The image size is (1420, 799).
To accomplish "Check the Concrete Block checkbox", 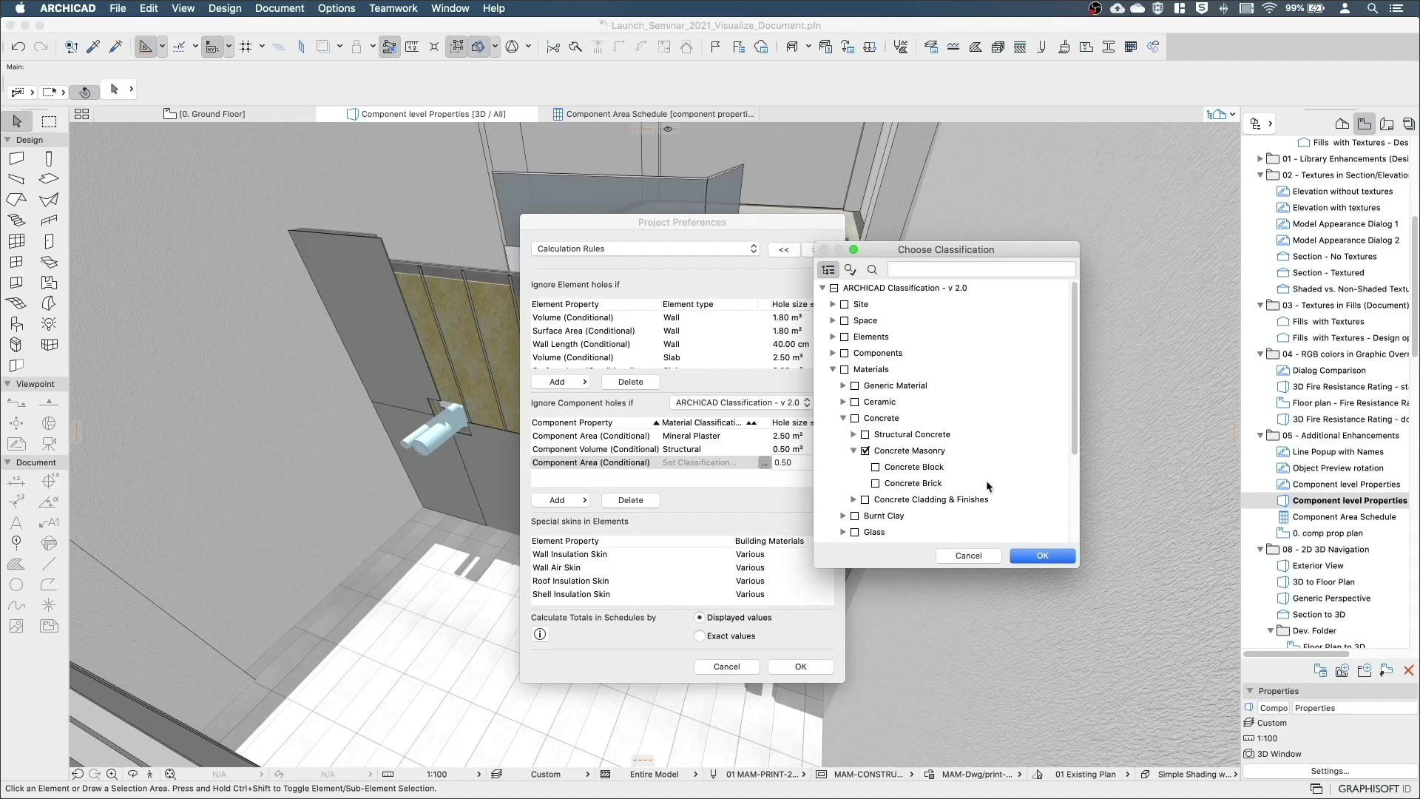I will tap(876, 467).
